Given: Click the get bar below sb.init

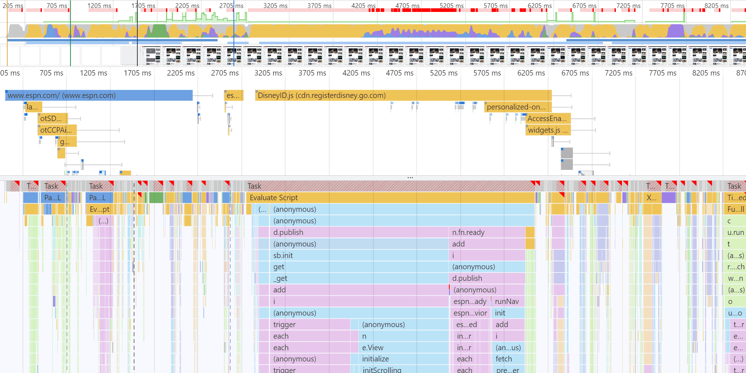Looking at the screenshot, I should coord(359,267).
